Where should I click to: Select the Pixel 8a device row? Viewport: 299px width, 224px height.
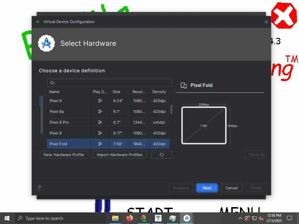(x=108, y=111)
